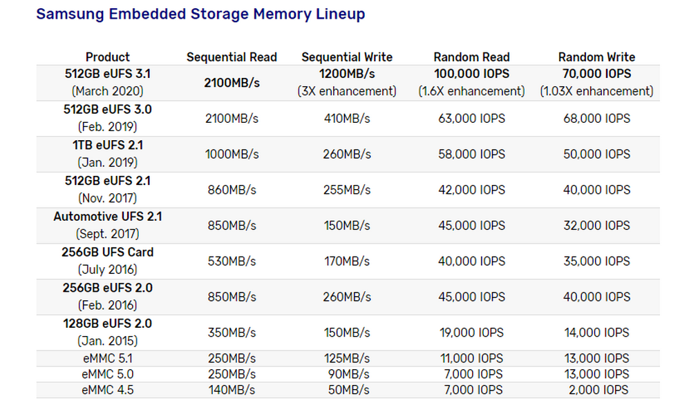The height and width of the screenshot is (414, 689).
Task: Click the 512GB eUFS 3.1 product cell
Action: (x=108, y=74)
